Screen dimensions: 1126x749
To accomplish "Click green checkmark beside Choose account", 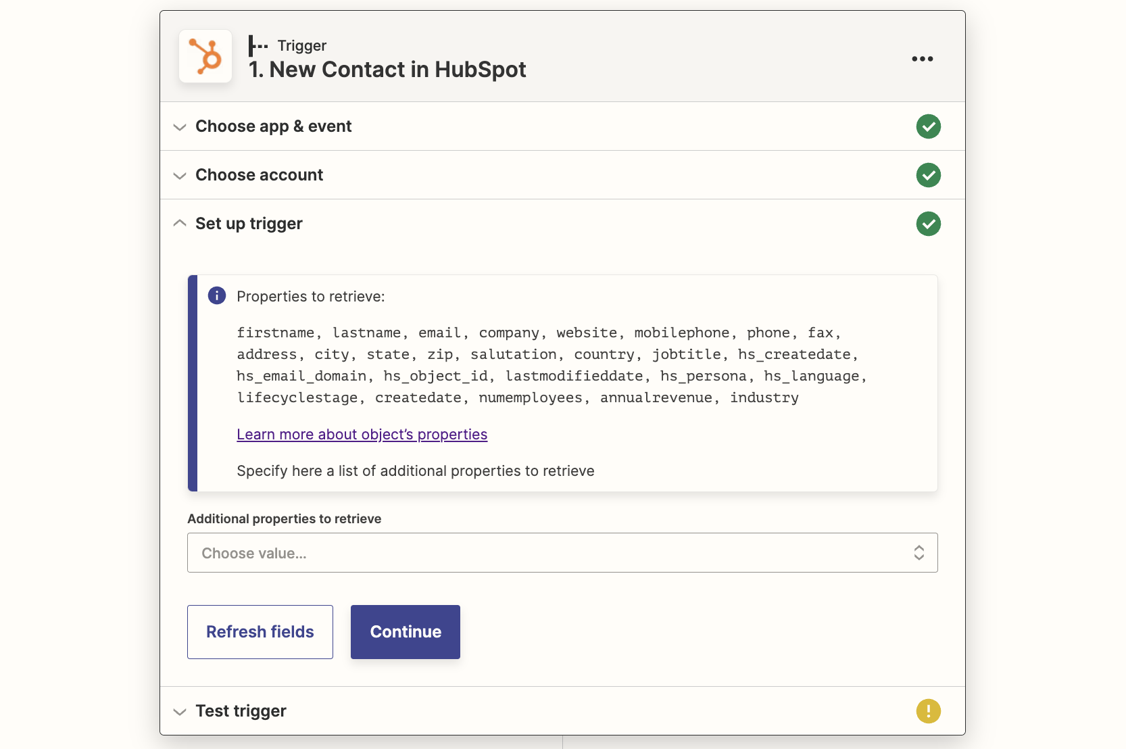I will click(x=928, y=175).
